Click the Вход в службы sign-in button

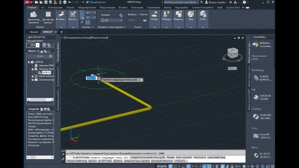tap(216, 2)
